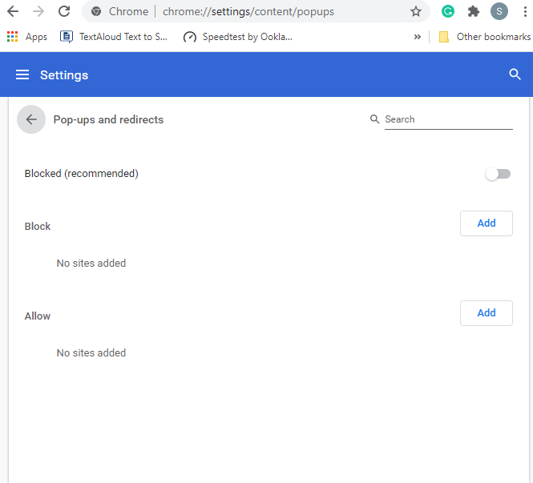Open the Extensions puzzle piece menu
This screenshot has height=483, width=533.
coord(474,11)
